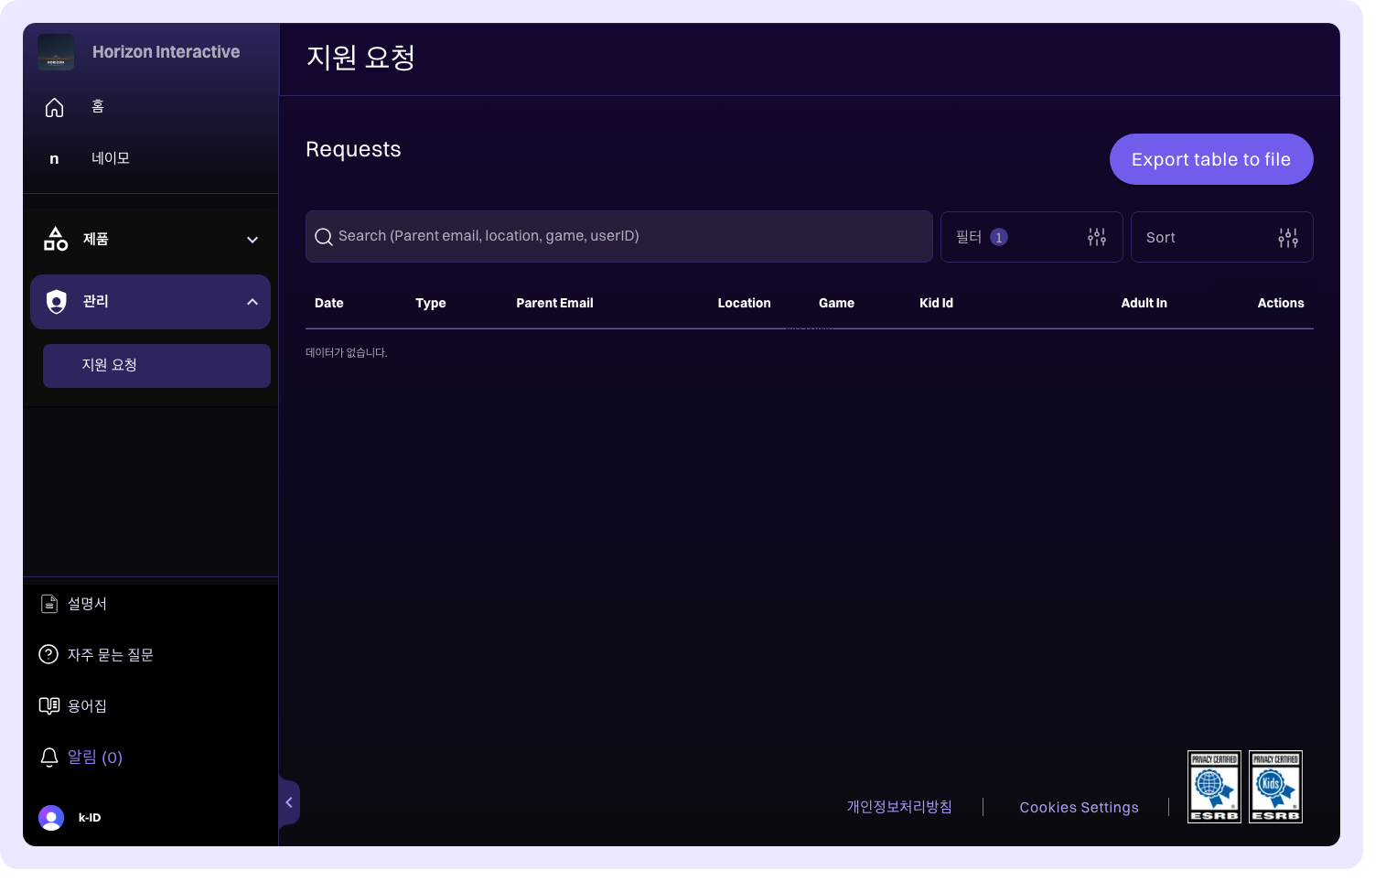Viewport: 1386px width, 892px height.
Task: Open the Sort dropdown
Action: 1222,237
